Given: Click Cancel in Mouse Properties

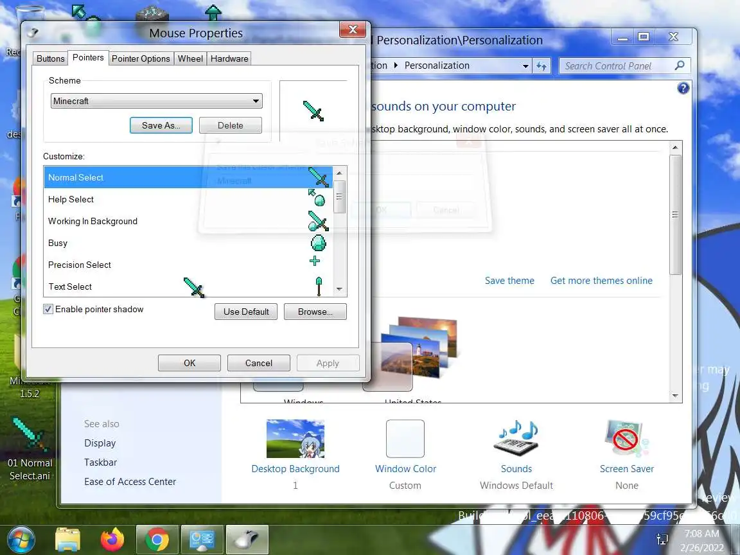Looking at the screenshot, I should [259, 363].
